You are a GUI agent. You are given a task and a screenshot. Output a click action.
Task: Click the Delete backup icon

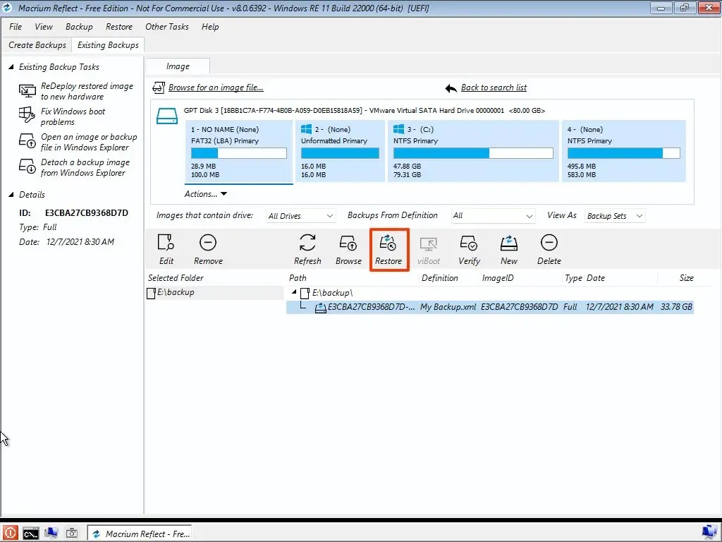tap(549, 243)
